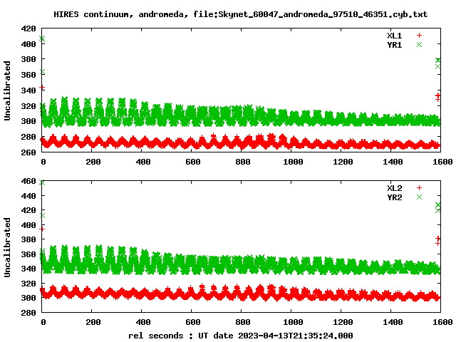Click the 360 y-tick label on the top plot
Screen dimensions: 456x342
point(28,75)
